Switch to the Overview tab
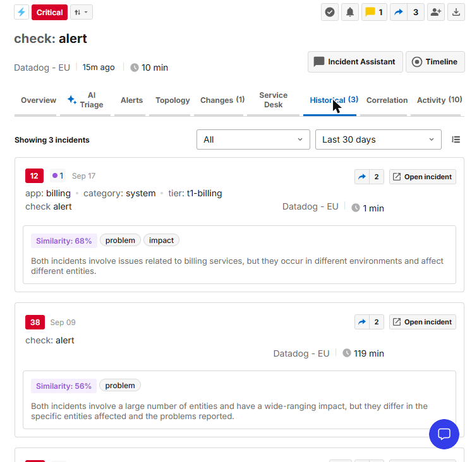The height and width of the screenshot is (462, 472). pos(39,100)
